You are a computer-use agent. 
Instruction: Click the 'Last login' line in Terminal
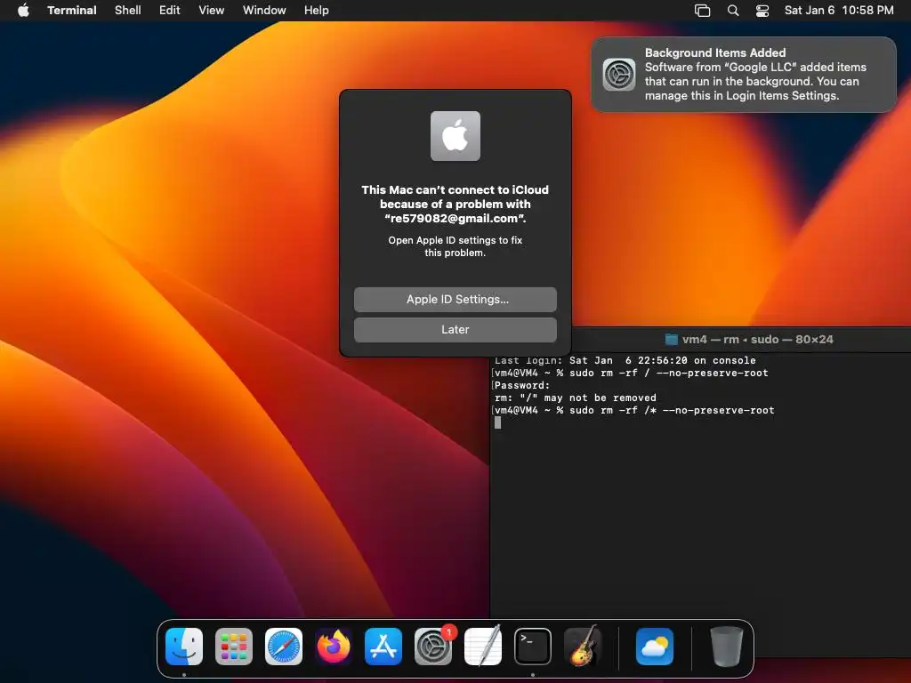click(x=625, y=361)
